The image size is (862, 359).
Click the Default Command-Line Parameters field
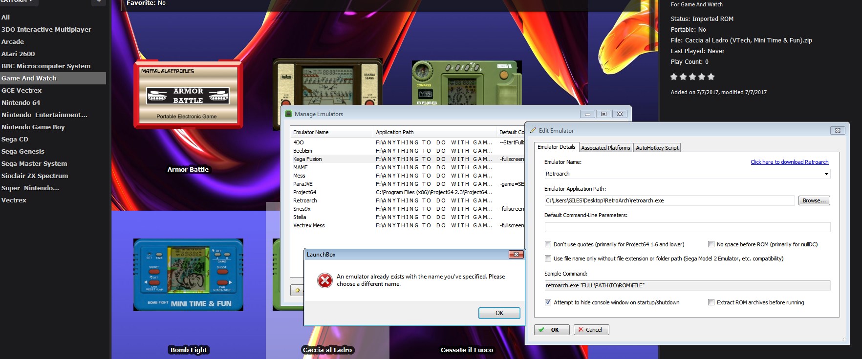click(687, 227)
